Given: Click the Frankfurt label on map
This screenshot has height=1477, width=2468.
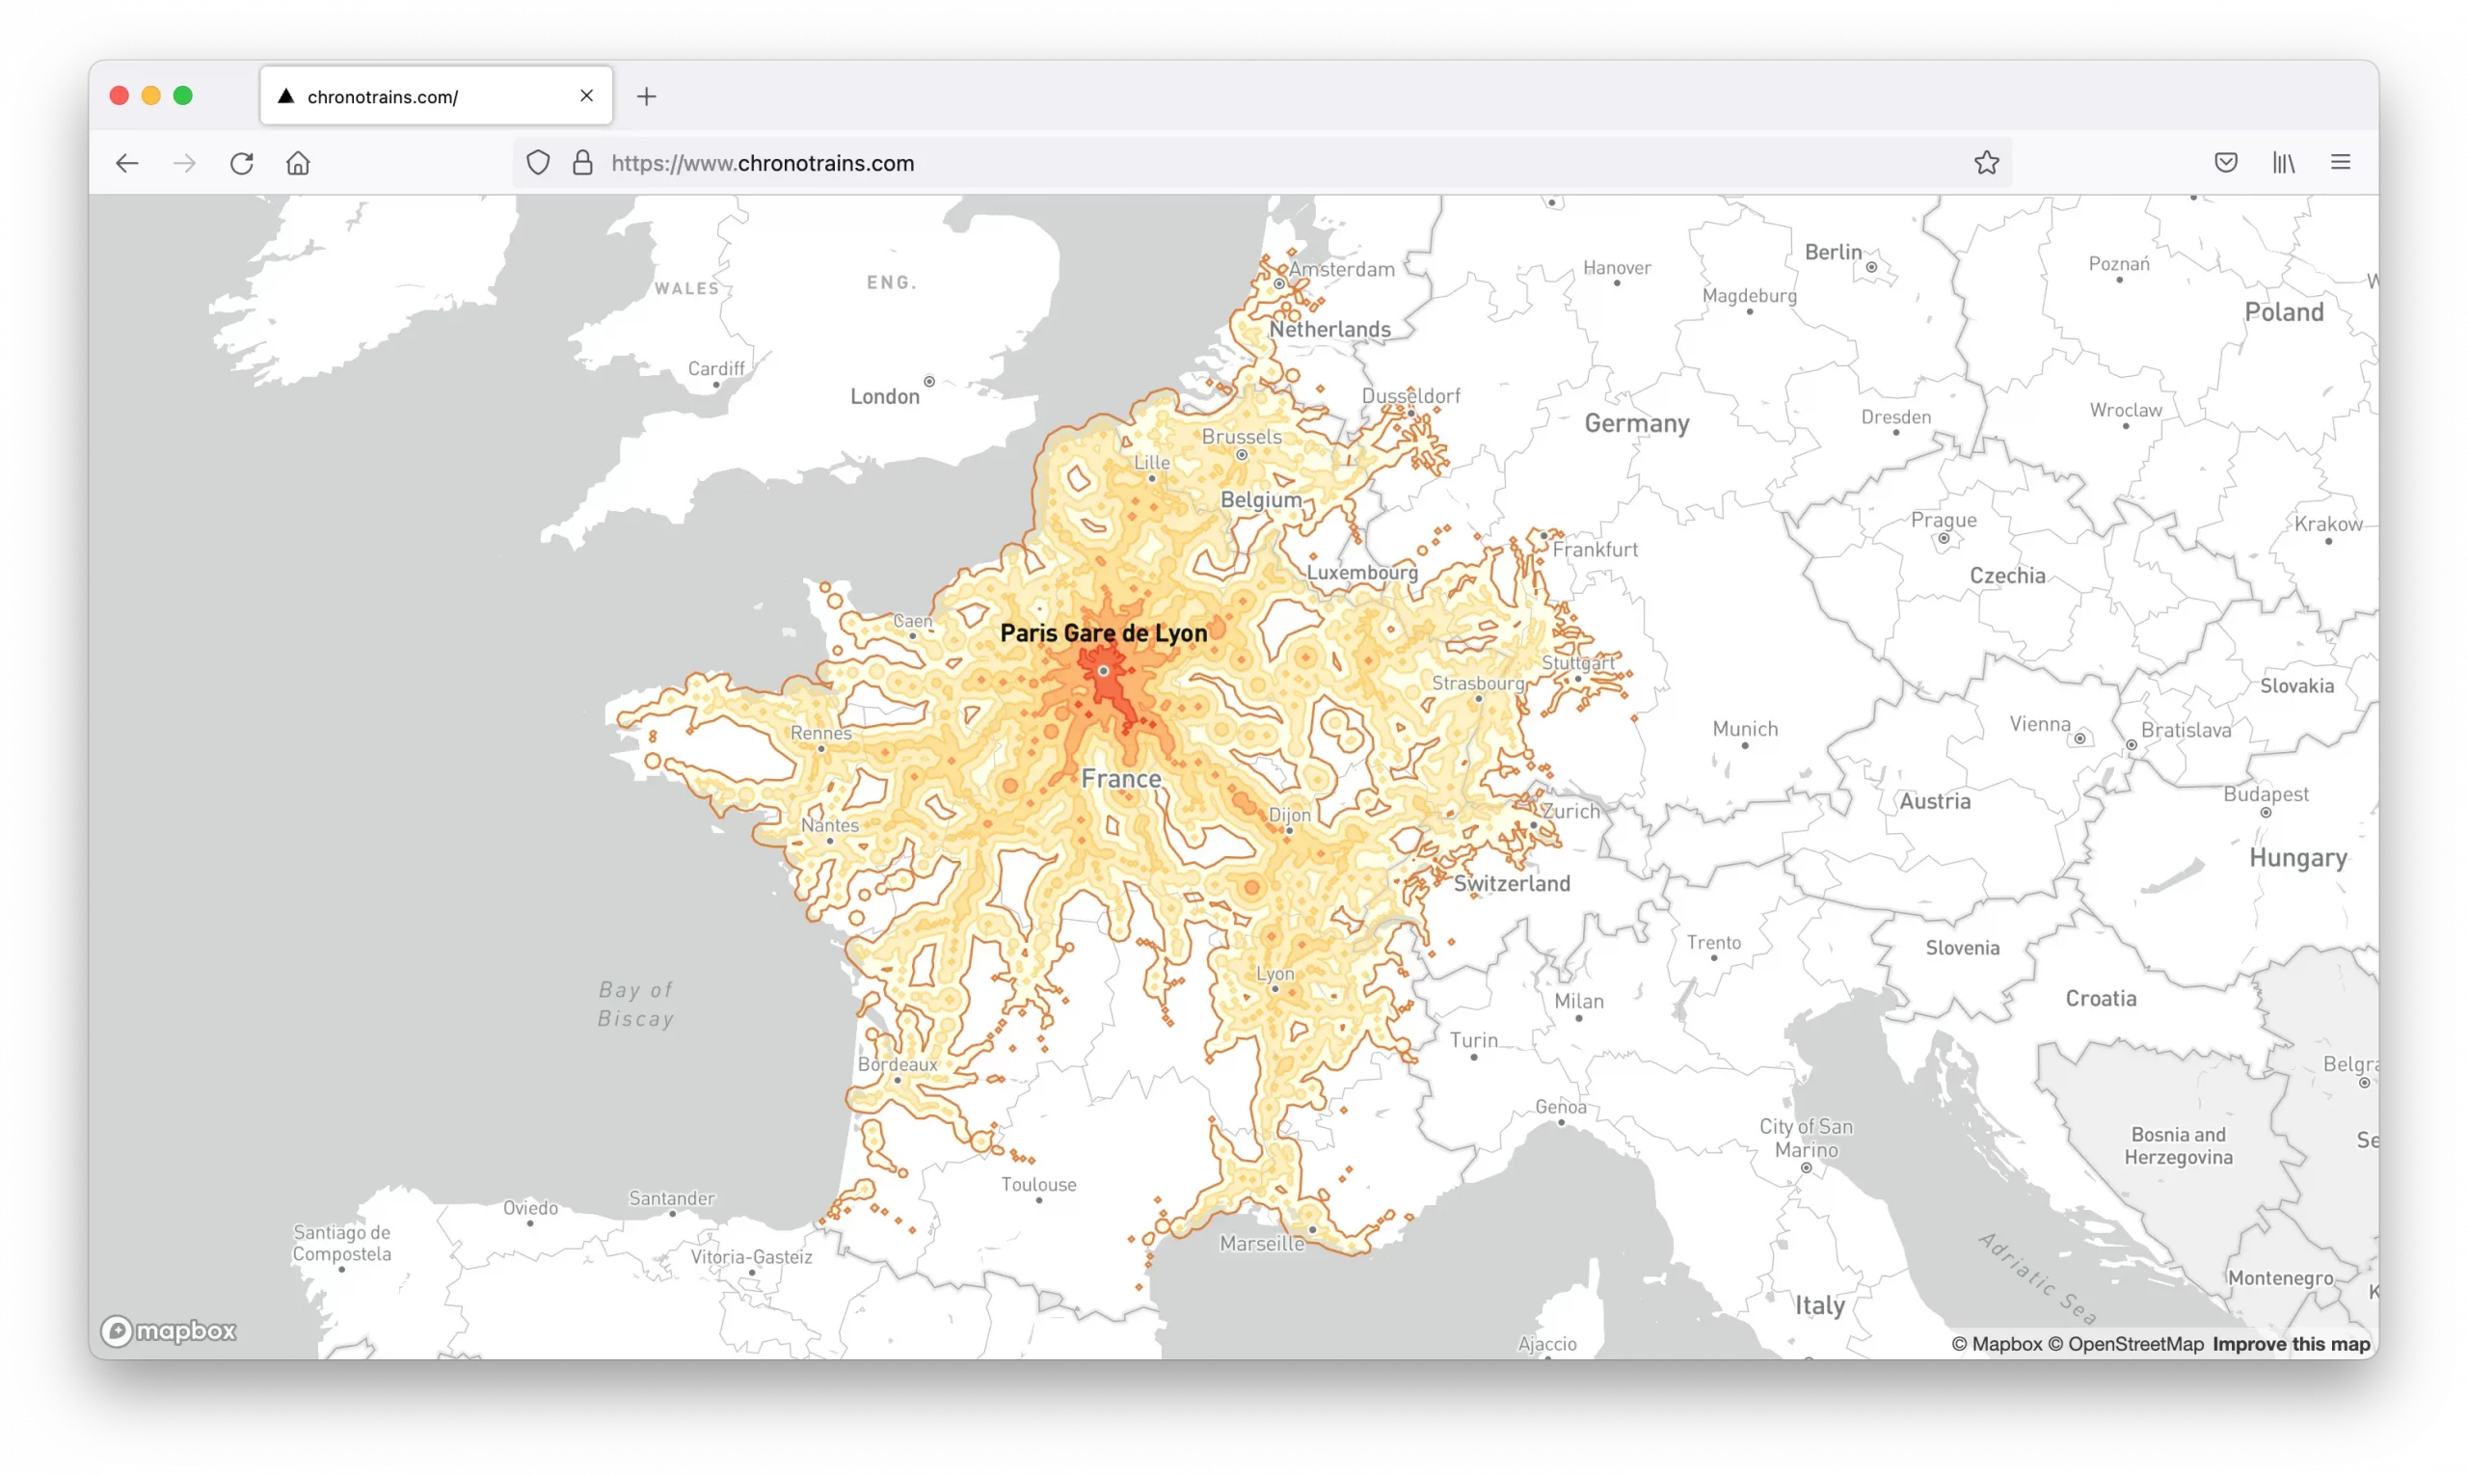Looking at the screenshot, I should pyautogui.click(x=1596, y=550).
